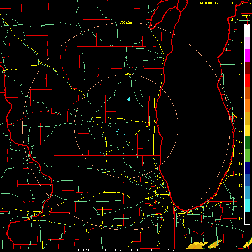Click the '30' scale label
This screenshot has width=252, height=252.
click(x=241, y=130)
